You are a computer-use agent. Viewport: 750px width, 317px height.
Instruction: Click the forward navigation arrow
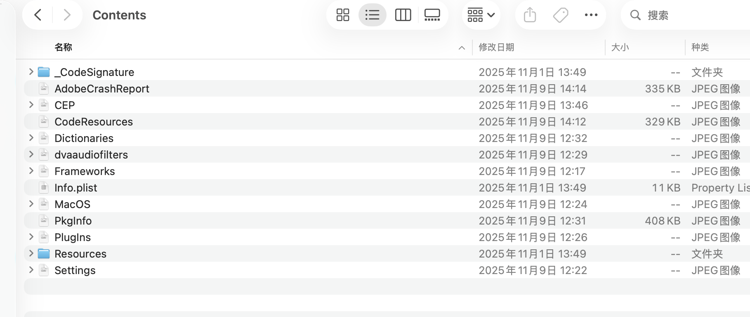pyautogui.click(x=67, y=15)
